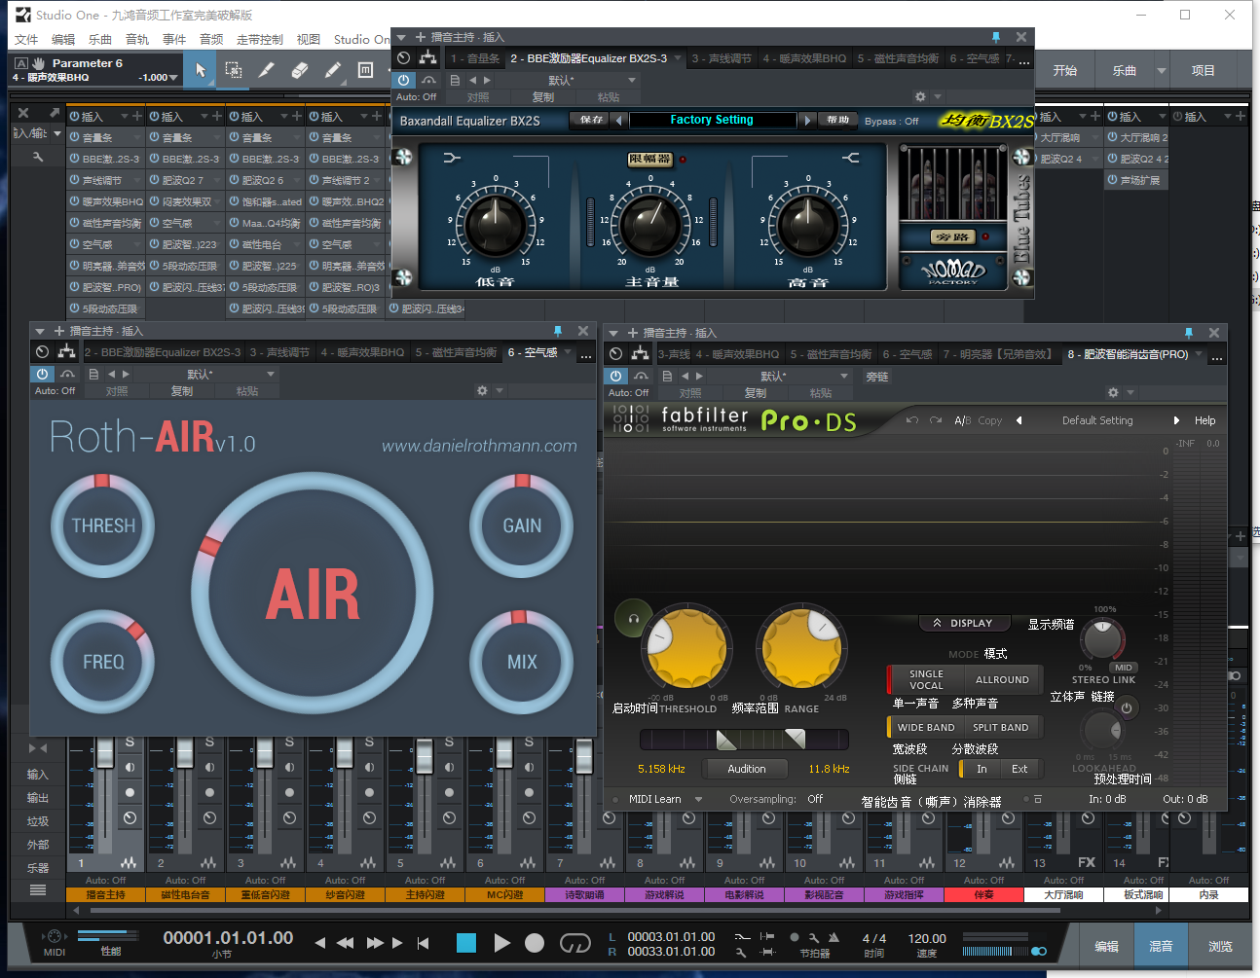This screenshot has width=1260, height=978.
Task: Pick the Eraser tool
Action: pos(300,70)
